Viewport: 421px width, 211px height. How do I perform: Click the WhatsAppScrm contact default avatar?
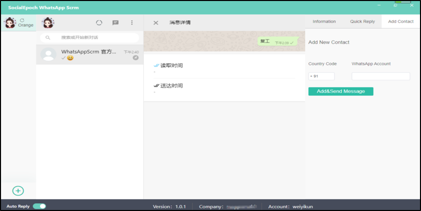(x=48, y=55)
